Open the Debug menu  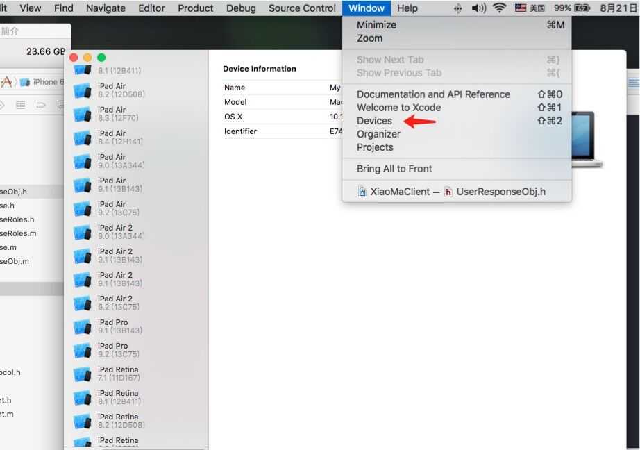[x=241, y=8]
